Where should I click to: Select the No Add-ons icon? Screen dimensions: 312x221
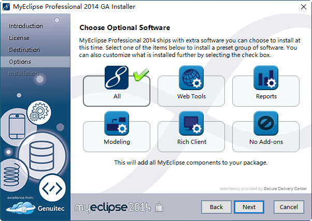(265, 124)
